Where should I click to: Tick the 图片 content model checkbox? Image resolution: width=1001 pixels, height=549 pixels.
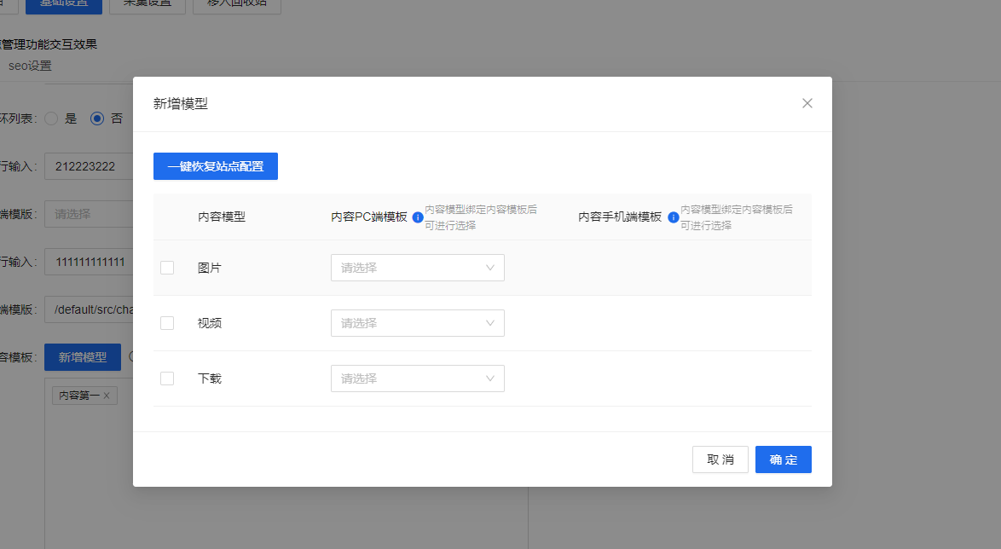point(167,268)
